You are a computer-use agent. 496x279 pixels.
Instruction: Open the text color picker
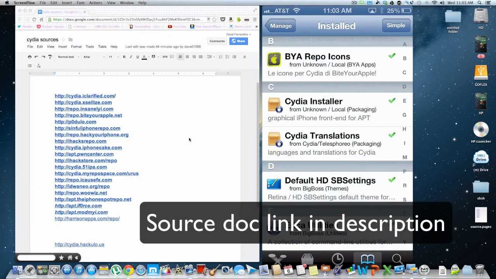point(144,57)
